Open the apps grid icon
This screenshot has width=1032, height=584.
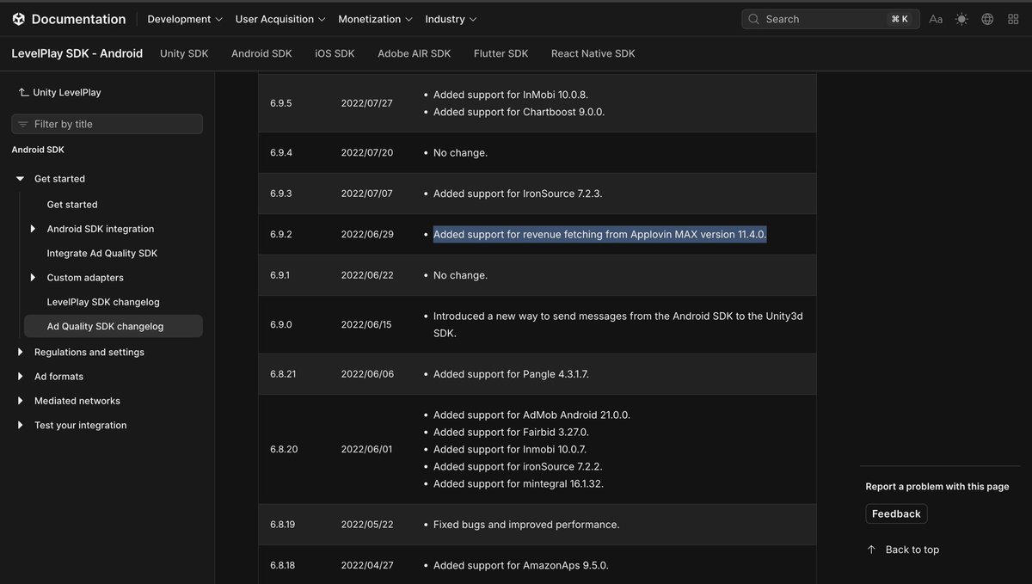point(1013,19)
